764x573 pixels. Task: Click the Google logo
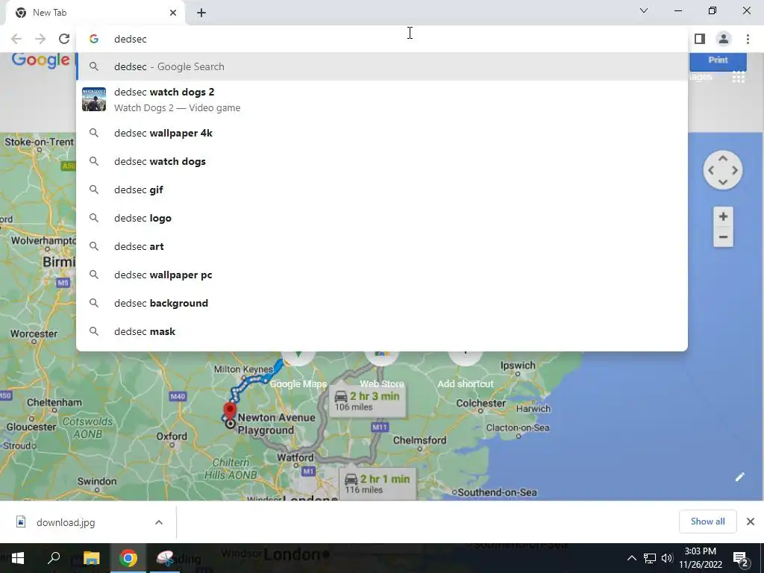click(40, 60)
